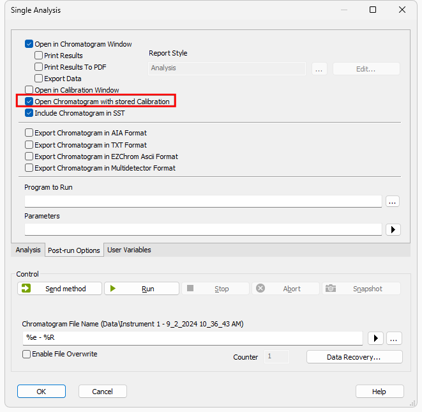Click the Stop button
The image size is (422, 412).
215,289
